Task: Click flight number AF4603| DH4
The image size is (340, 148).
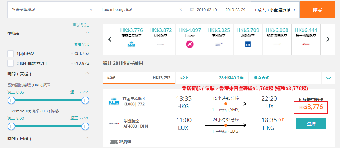Action: (136, 126)
